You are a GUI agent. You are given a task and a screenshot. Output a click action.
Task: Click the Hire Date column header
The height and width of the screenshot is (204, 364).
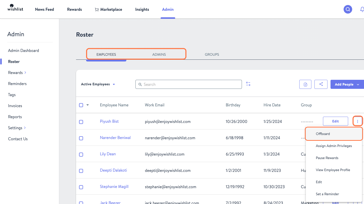point(272,105)
